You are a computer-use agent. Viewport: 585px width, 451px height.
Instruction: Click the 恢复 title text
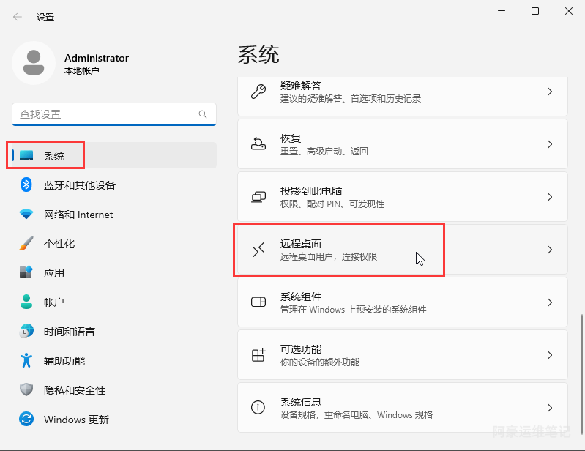[291, 138]
